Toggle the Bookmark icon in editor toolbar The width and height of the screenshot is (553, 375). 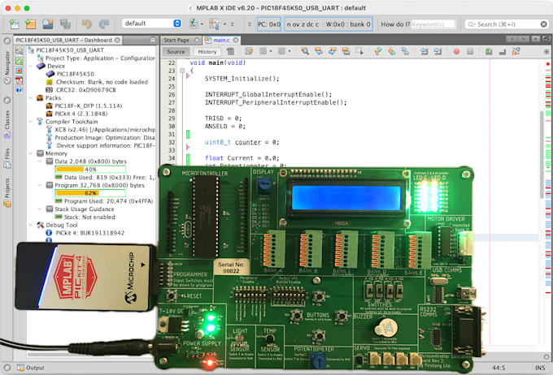(405, 51)
